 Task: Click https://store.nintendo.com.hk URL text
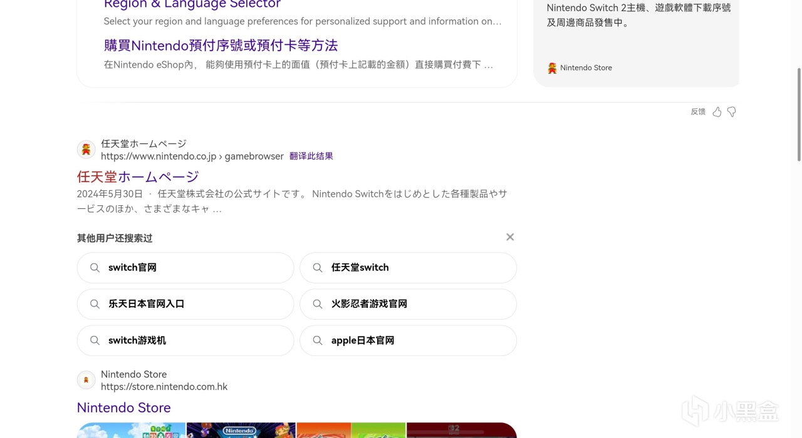click(164, 387)
